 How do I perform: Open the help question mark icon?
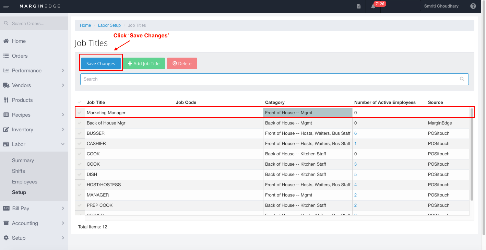(x=473, y=6)
